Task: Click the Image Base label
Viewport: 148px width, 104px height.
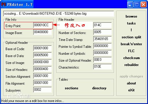Action: [14, 33]
